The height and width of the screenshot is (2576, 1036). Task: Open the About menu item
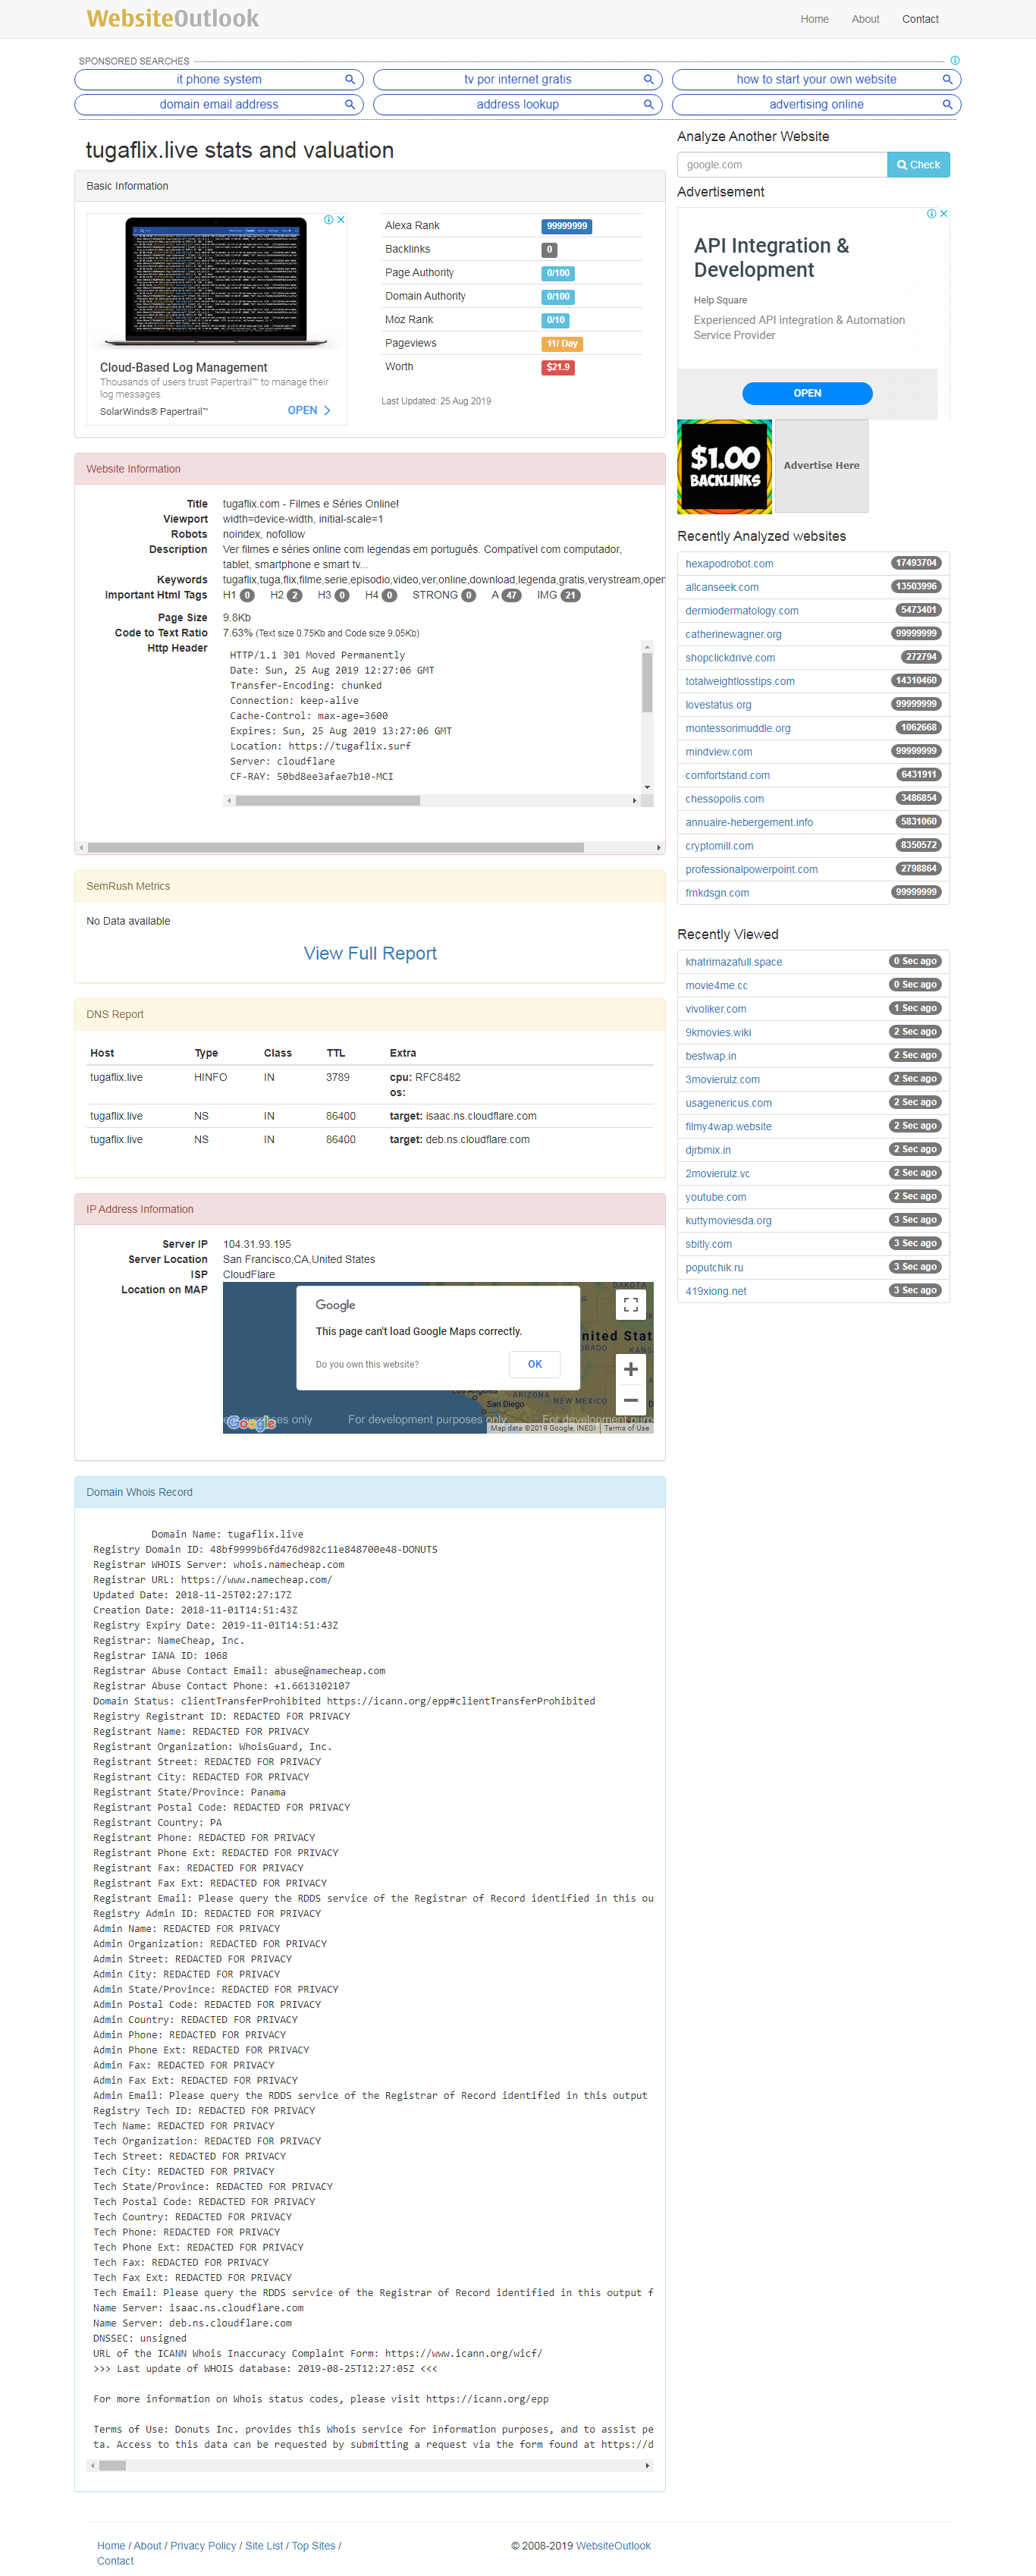[x=865, y=19]
